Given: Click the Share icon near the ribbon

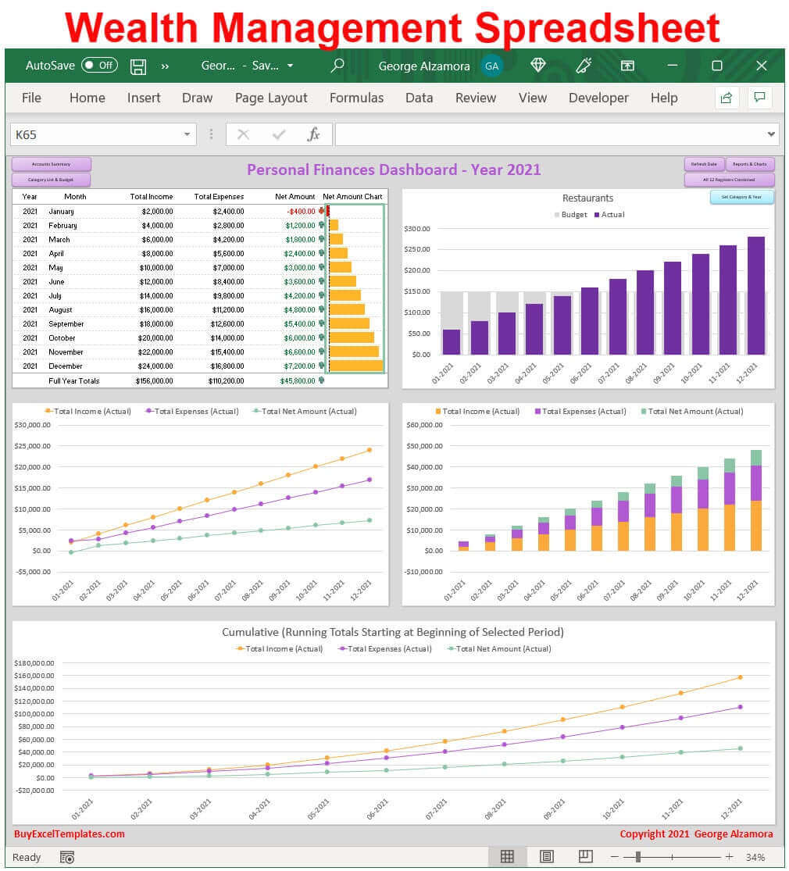Looking at the screenshot, I should [725, 98].
